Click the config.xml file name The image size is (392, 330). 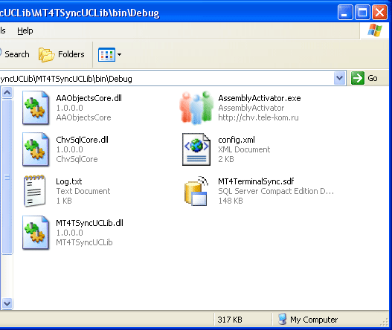(x=237, y=140)
